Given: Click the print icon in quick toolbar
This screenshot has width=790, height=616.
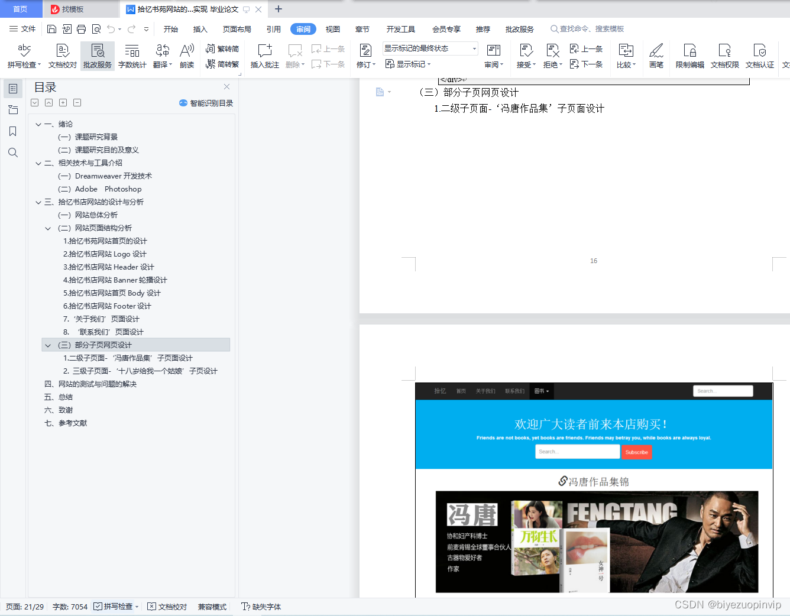Looking at the screenshot, I should 82,29.
